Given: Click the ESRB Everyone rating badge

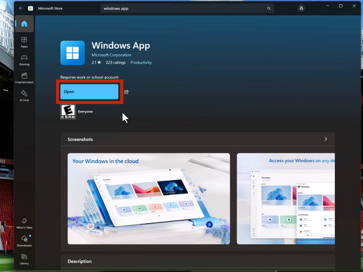Looking at the screenshot, I should click(68, 111).
